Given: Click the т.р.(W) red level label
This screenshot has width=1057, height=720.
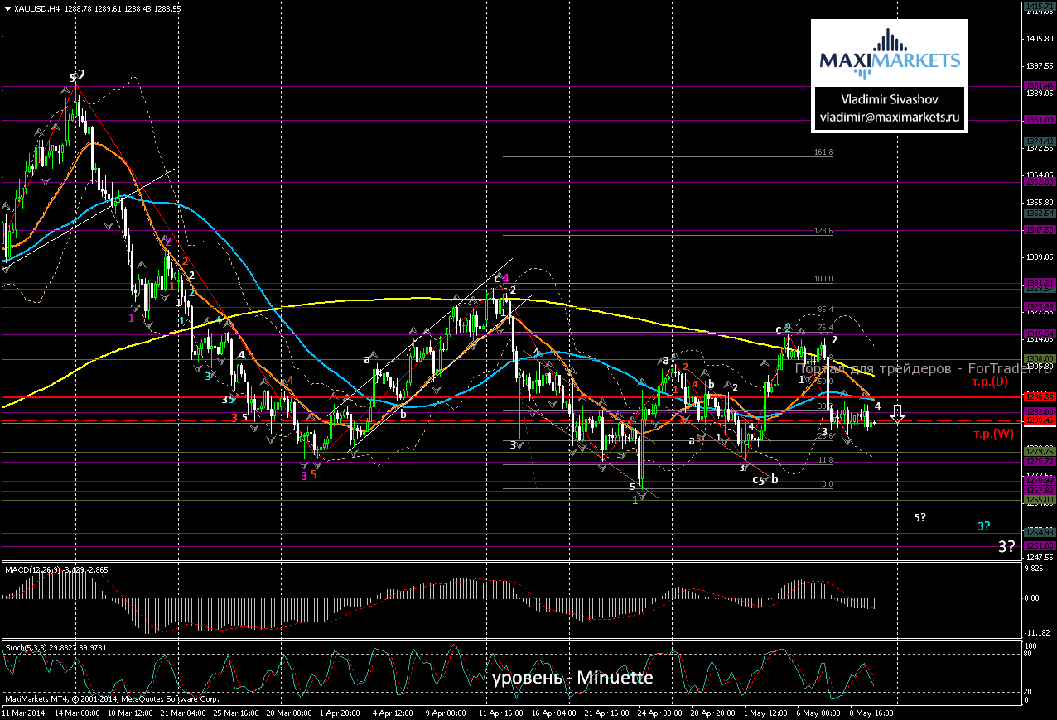Looking at the screenshot, I should [x=994, y=433].
